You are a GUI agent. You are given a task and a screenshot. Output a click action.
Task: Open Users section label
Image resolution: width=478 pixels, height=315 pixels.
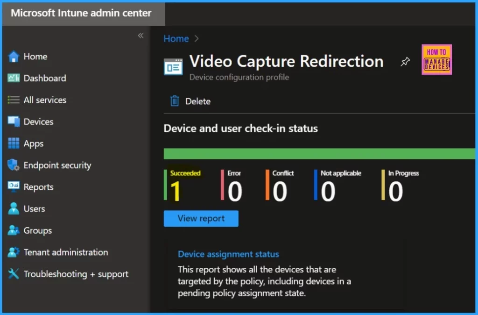[x=34, y=209]
